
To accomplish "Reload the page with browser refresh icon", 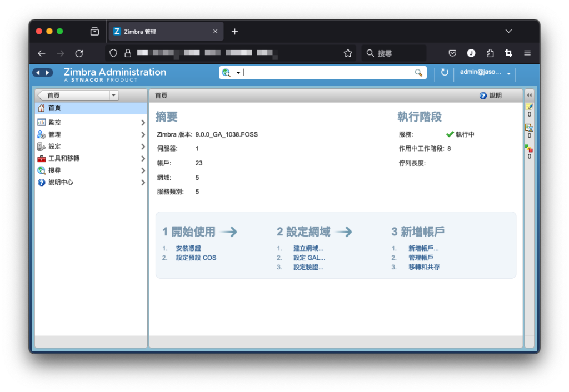I will click(x=79, y=53).
